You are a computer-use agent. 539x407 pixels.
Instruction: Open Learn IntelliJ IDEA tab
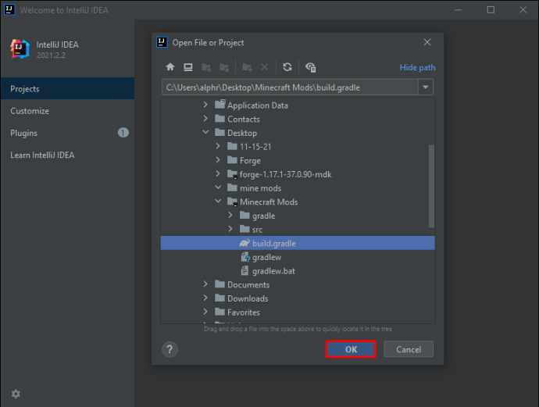67,155
